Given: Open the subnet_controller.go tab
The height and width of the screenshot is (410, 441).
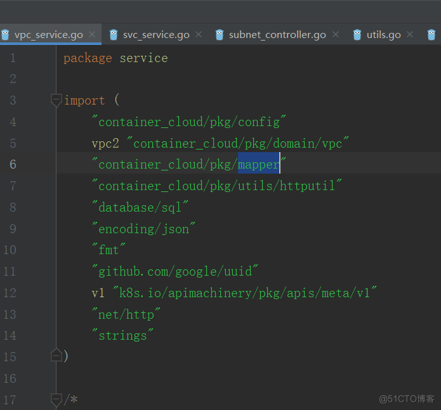Looking at the screenshot, I should click(277, 34).
